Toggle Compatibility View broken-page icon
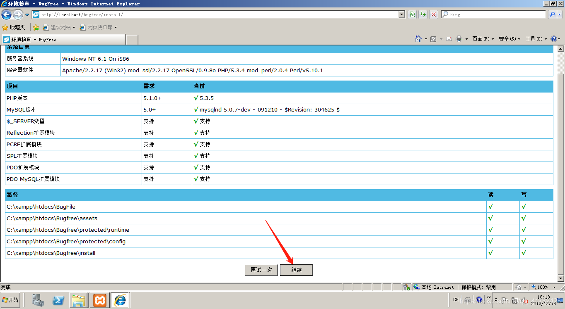 pyautogui.click(x=412, y=14)
